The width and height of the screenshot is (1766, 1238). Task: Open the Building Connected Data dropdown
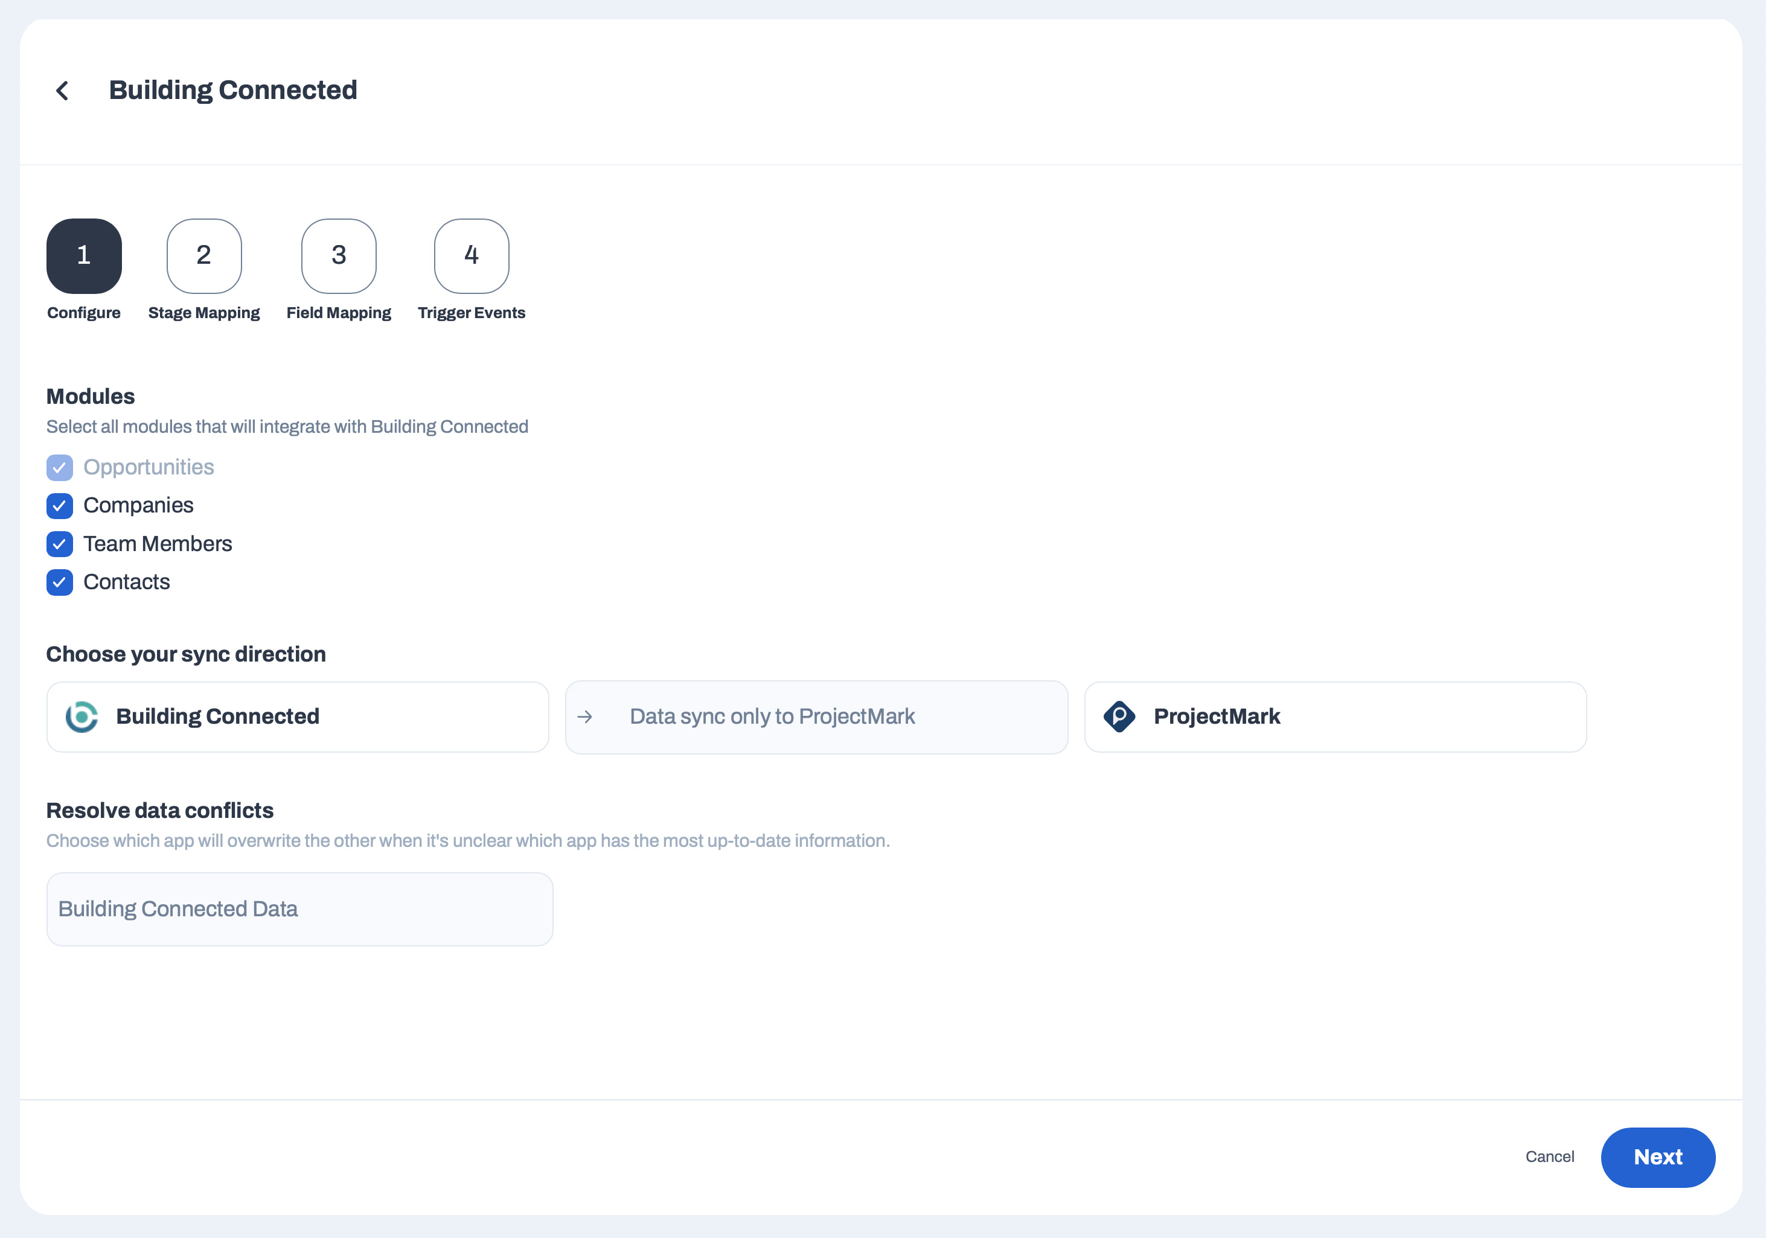click(x=299, y=909)
